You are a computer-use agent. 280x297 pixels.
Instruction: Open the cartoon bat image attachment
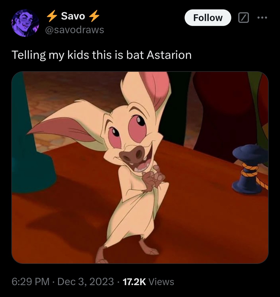(140, 168)
